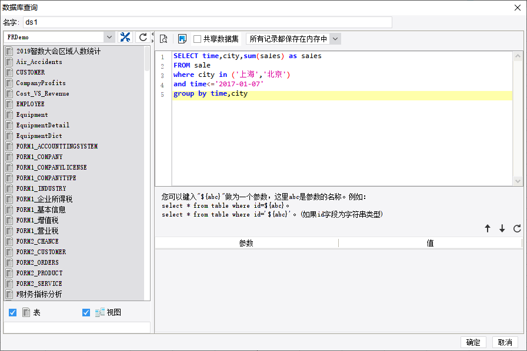Click the dataset name field ds1

coord(208,22)
